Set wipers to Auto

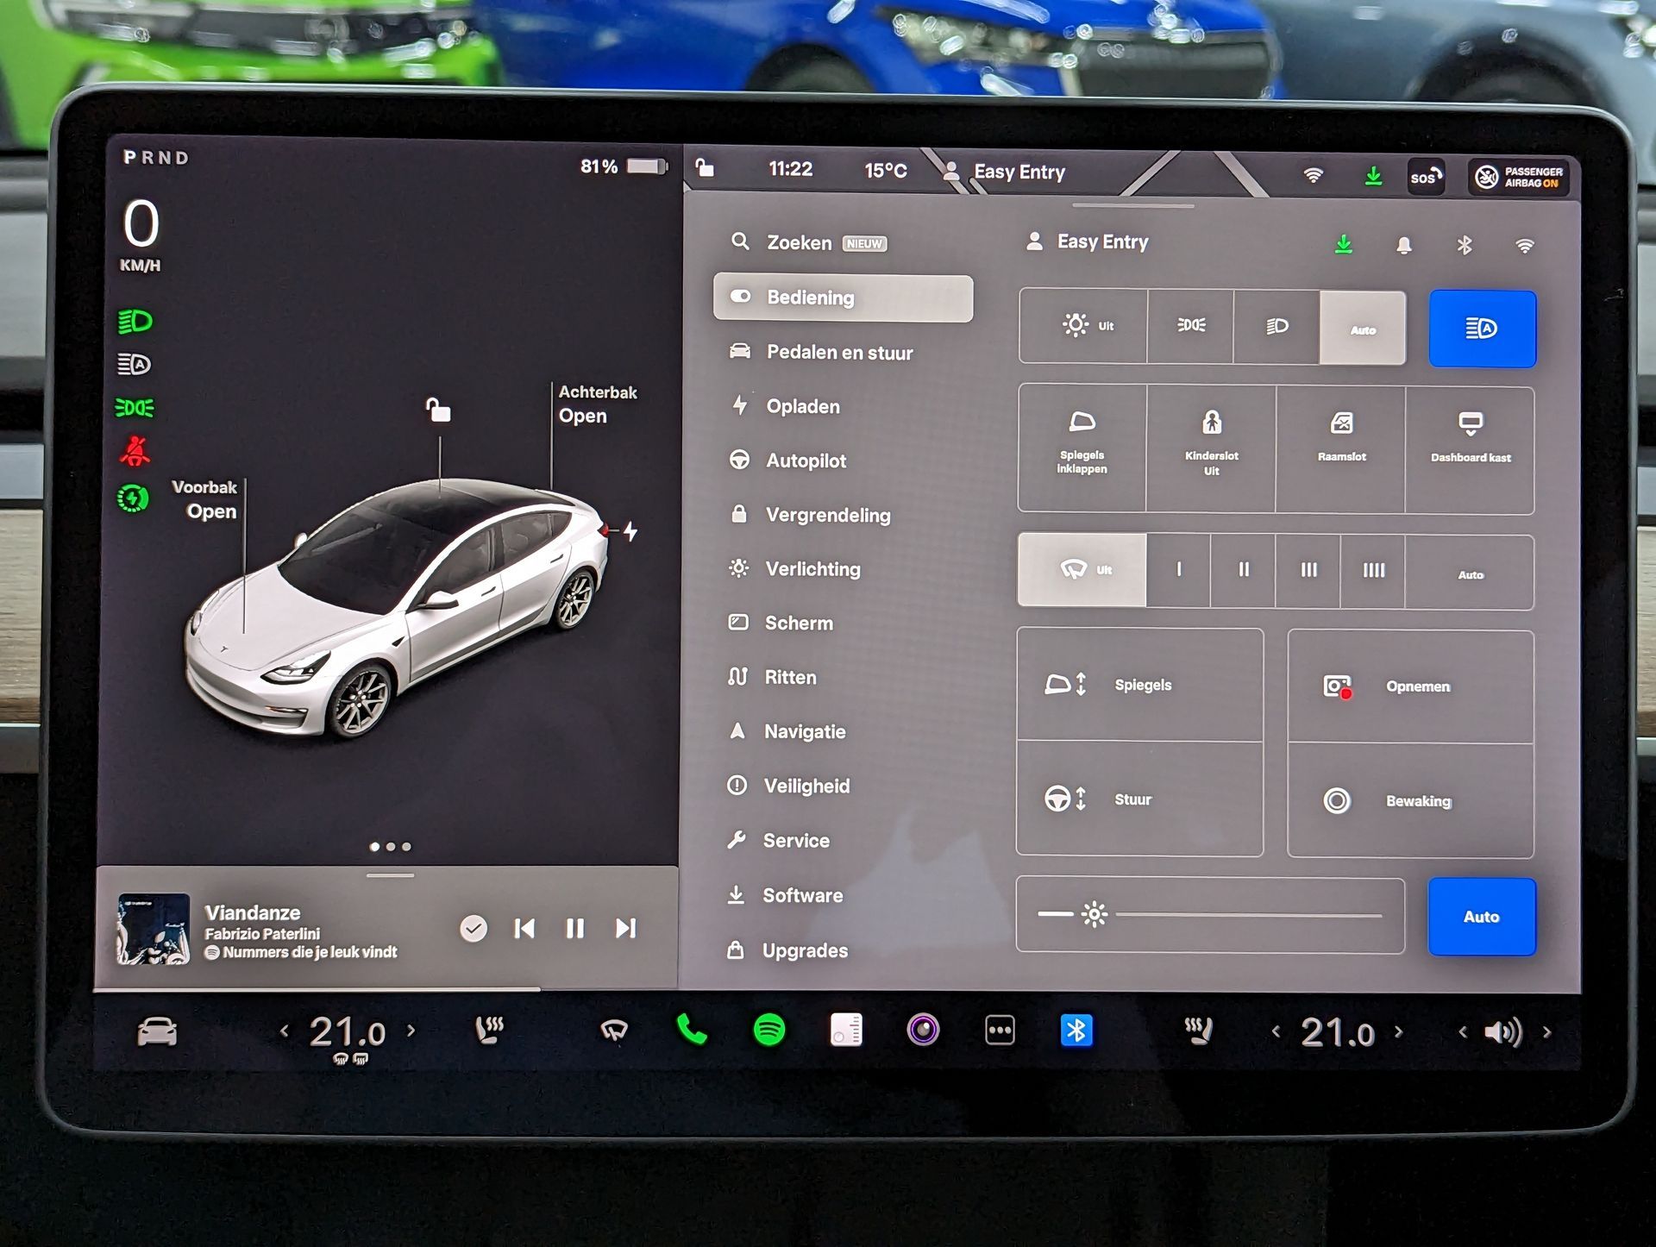tap(1471, 573)
